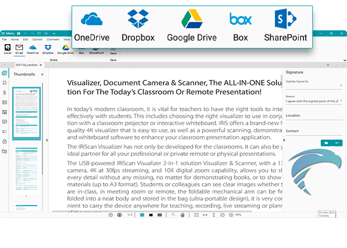The image size is (347, 248).
Task: Click the Dropbox ribbon icon
Action: click(x=48, y=49)
